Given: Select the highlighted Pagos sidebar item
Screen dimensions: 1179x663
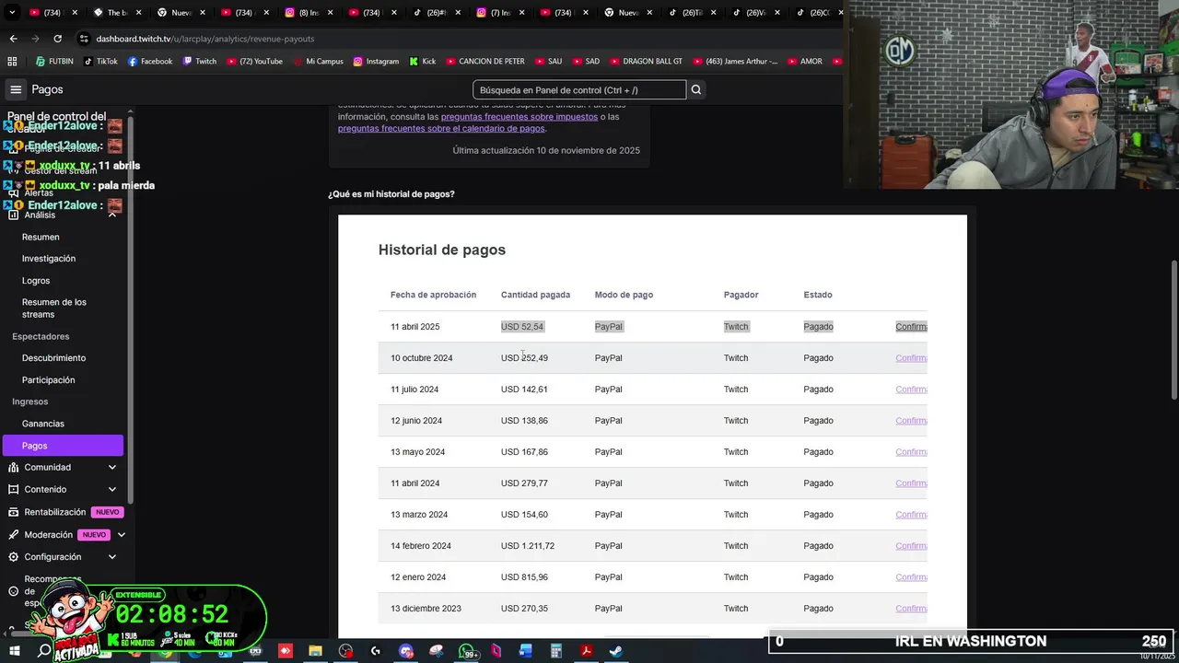Looking at the screenshot, I should 63,446.
